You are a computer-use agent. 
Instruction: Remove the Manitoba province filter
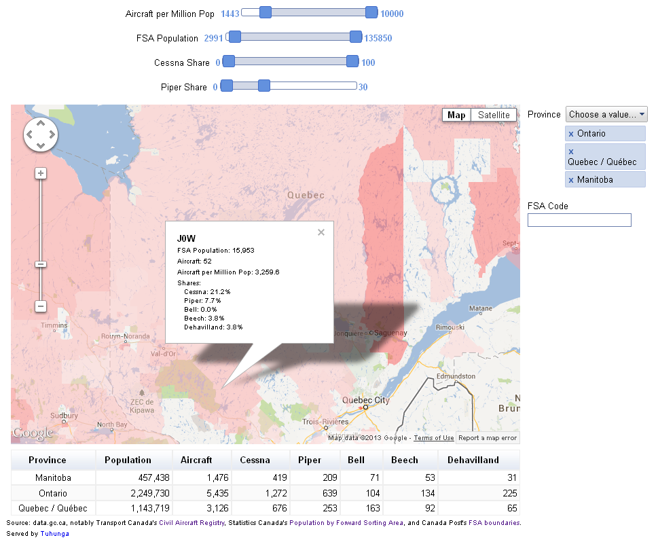coord(570,181)
